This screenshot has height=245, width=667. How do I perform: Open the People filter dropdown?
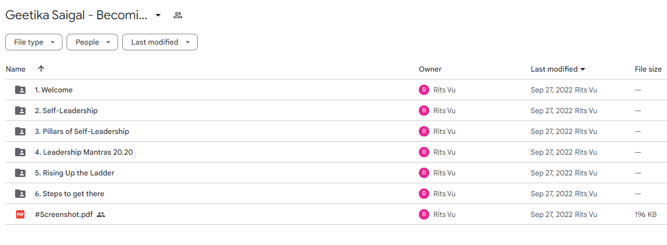click(x=92, y=42)
